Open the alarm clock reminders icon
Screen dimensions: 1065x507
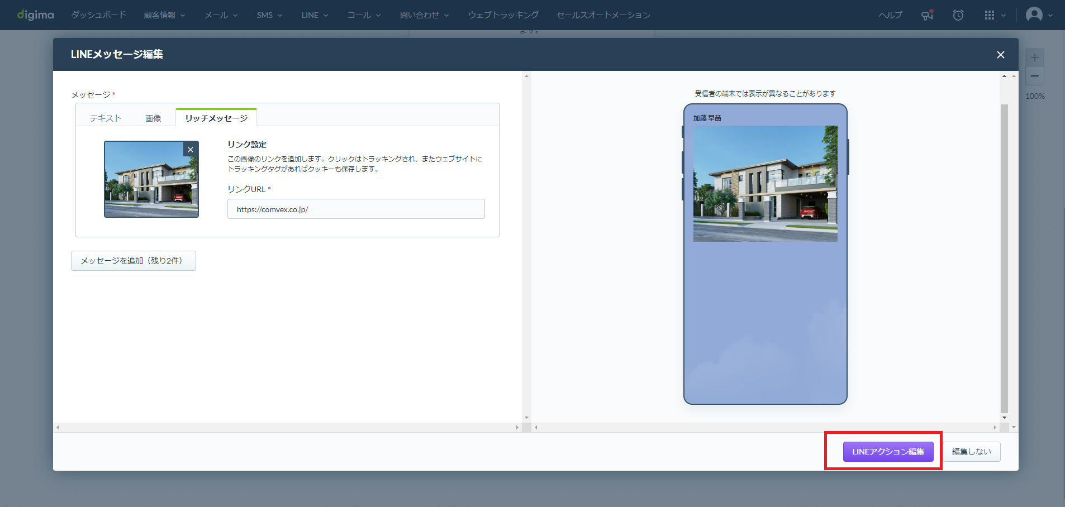[x=958, y=15]
